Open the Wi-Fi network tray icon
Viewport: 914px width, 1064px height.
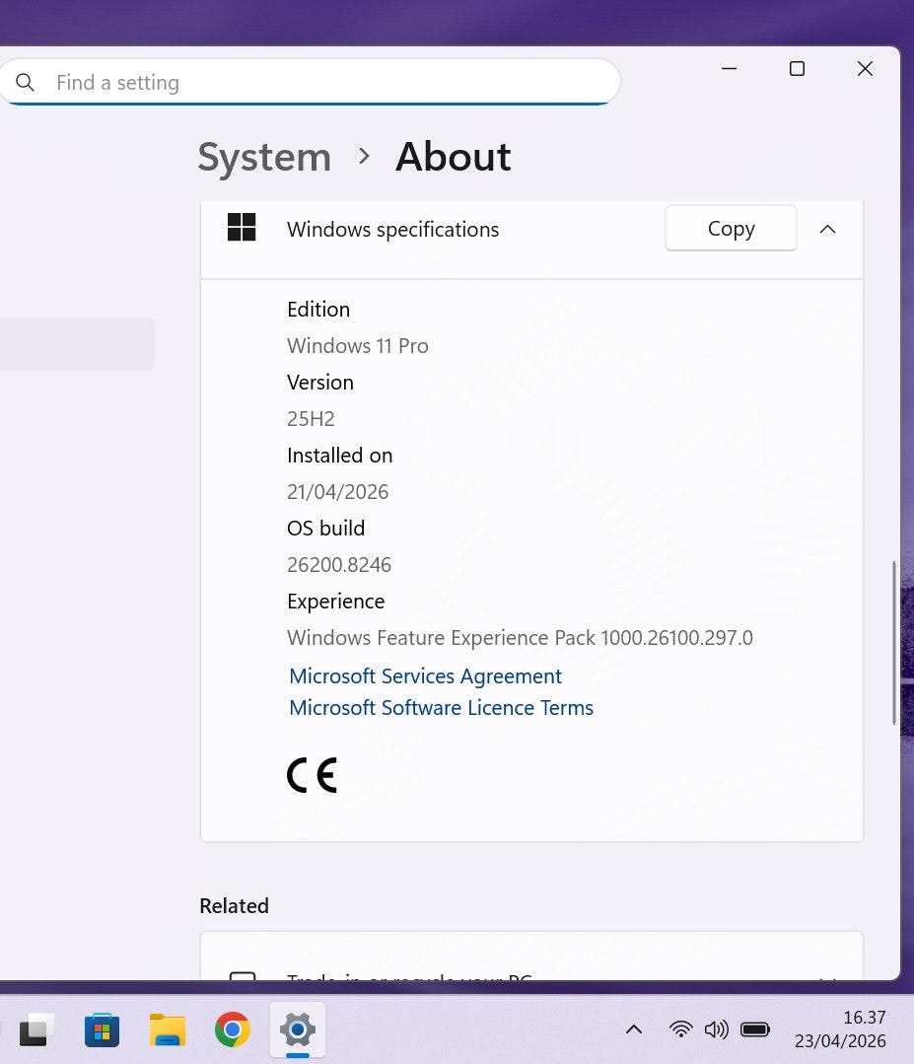click(x=680, y=1029)
